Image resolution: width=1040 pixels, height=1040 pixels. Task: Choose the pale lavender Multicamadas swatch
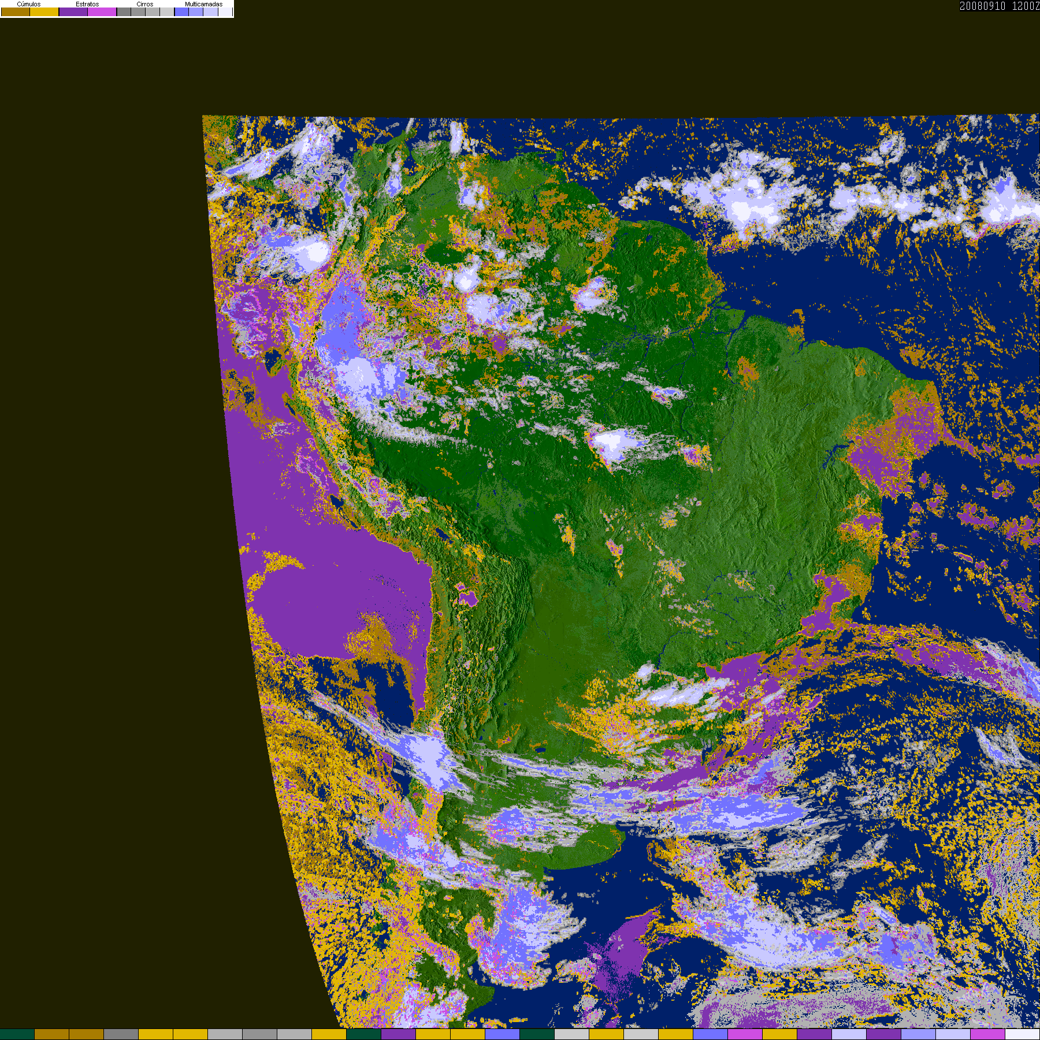coord(210,12)
